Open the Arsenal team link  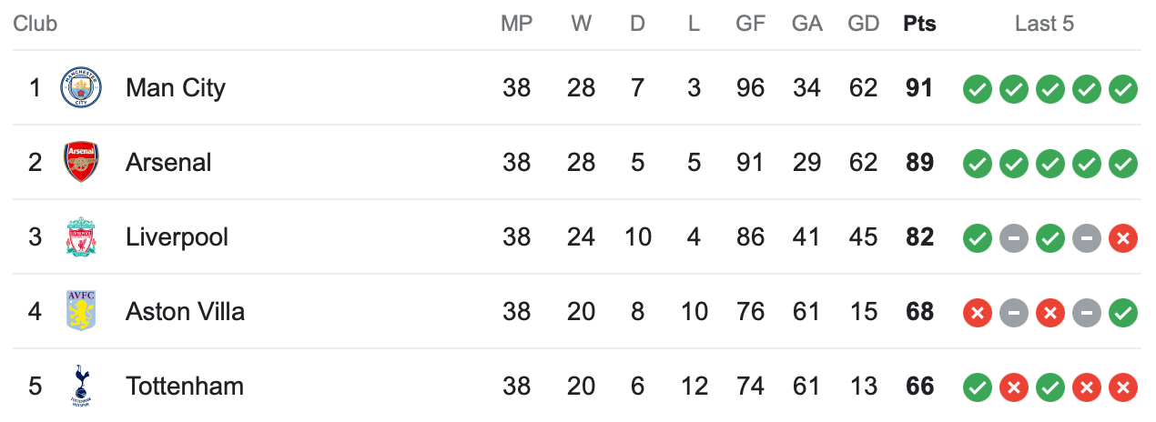click(x=168, y=163)
